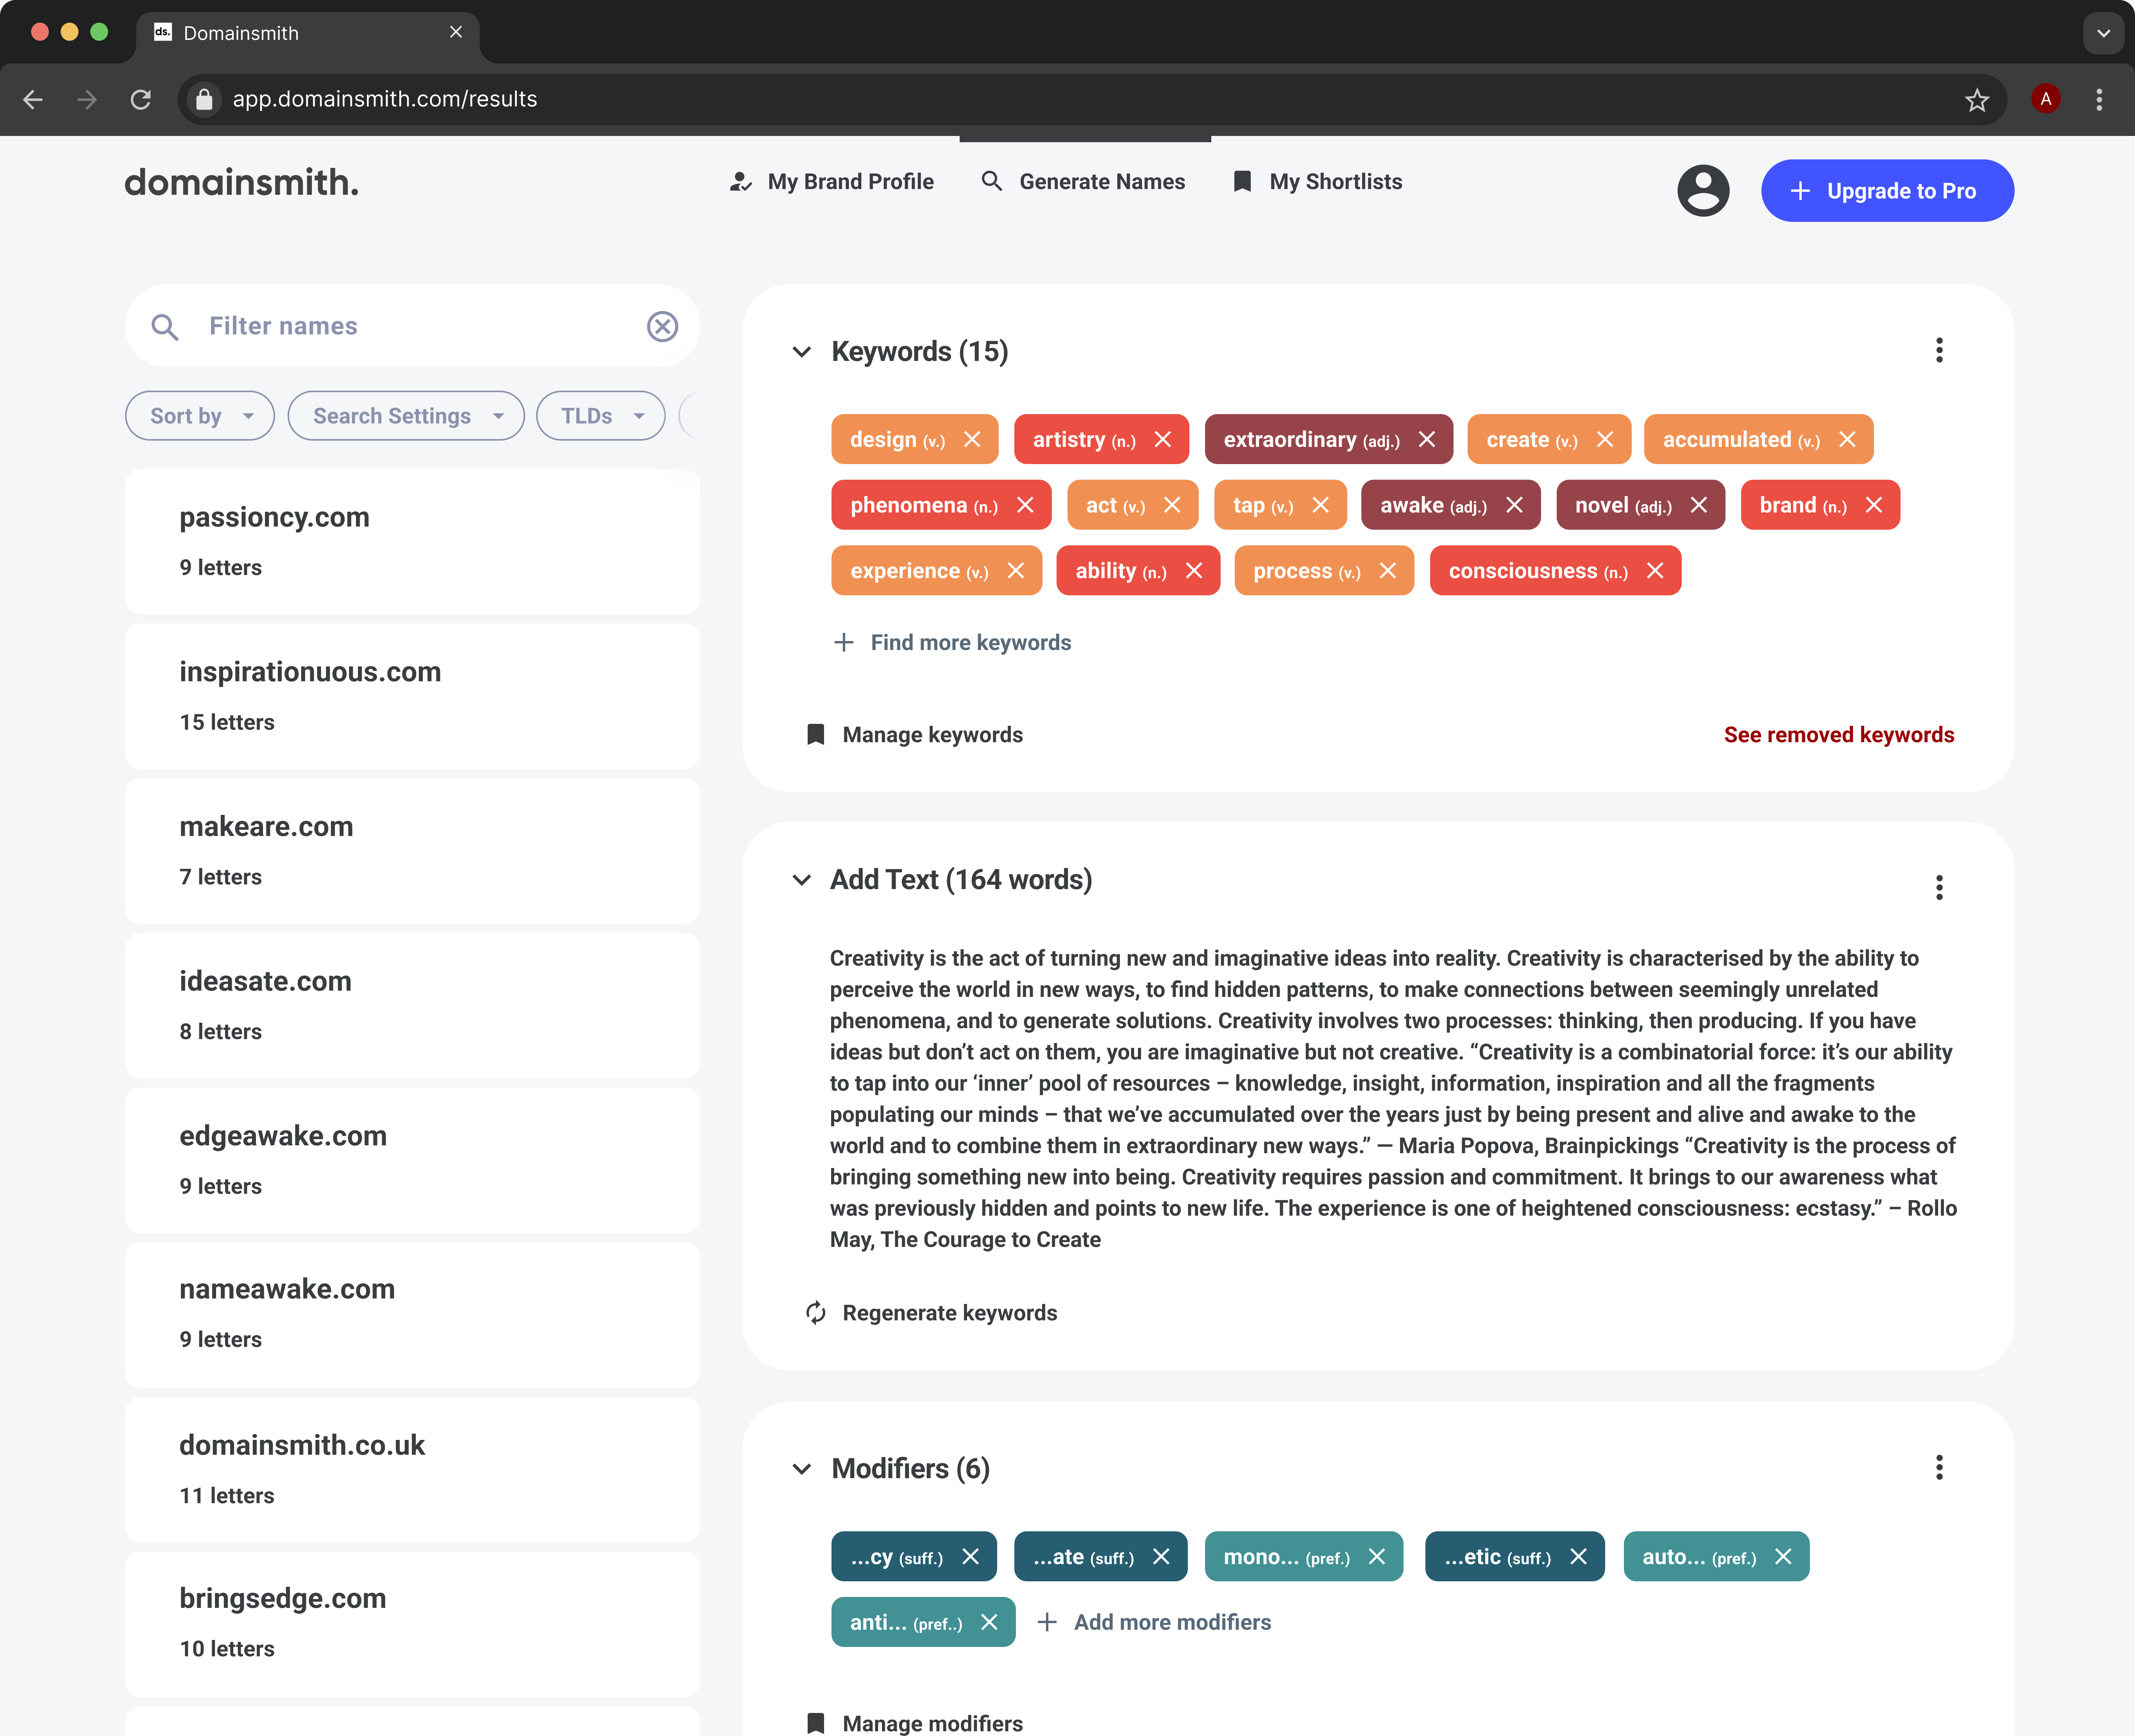Remove the ...ate suffix modifier
The height and width of the screenshot is (1736, 2135).
click(x=1161, y=1557)
